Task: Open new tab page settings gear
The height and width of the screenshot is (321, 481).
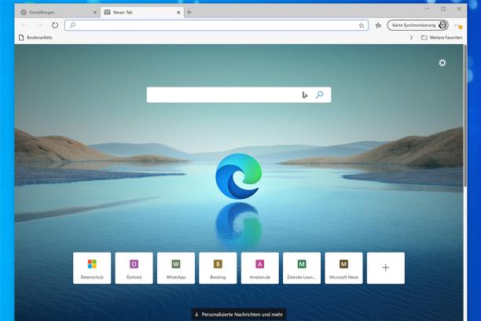Action: pos(442,63)
